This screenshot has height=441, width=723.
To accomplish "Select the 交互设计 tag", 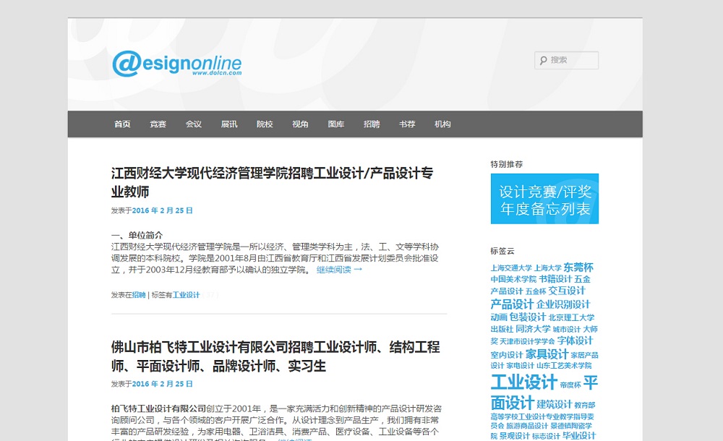I will click(x=567, y=291).
